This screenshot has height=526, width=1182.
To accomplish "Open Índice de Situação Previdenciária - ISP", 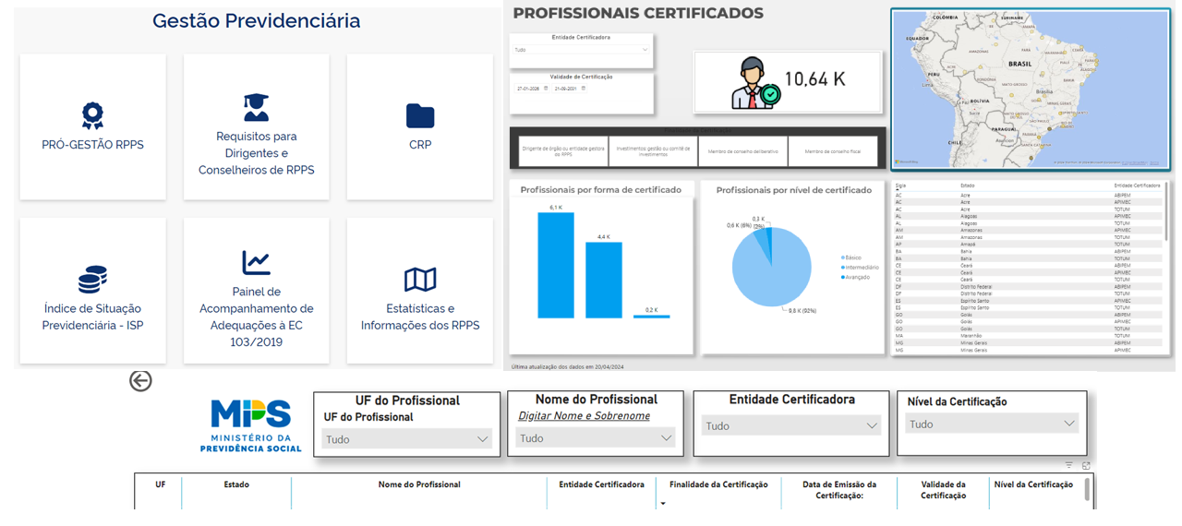I will click(x=92, y=317).
